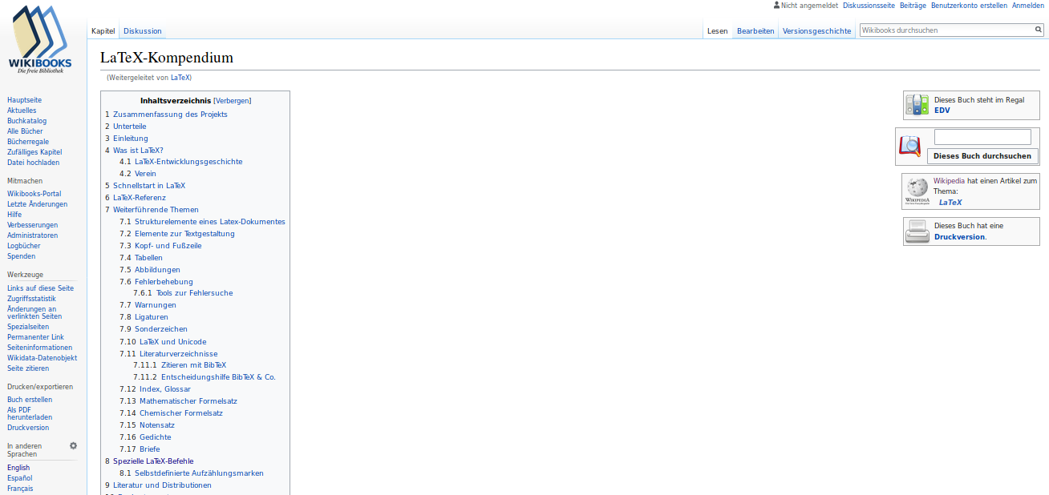Image resolution: width=1049 pixels, height=495 pixels.
Task: Jump to Tabellen section in contents
Action: (x=148, y=258)
